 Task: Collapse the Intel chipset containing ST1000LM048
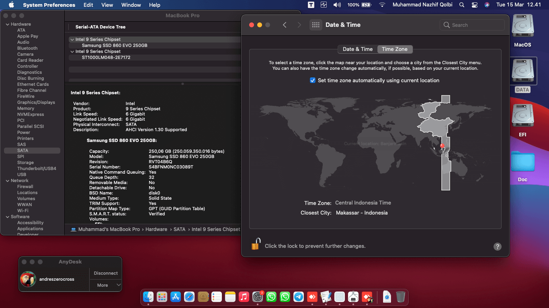[x=72, y=52]
